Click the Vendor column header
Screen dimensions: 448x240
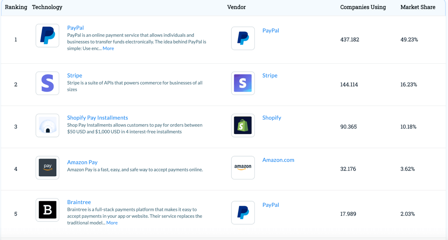pyautogui.click(x=236, y=7)
